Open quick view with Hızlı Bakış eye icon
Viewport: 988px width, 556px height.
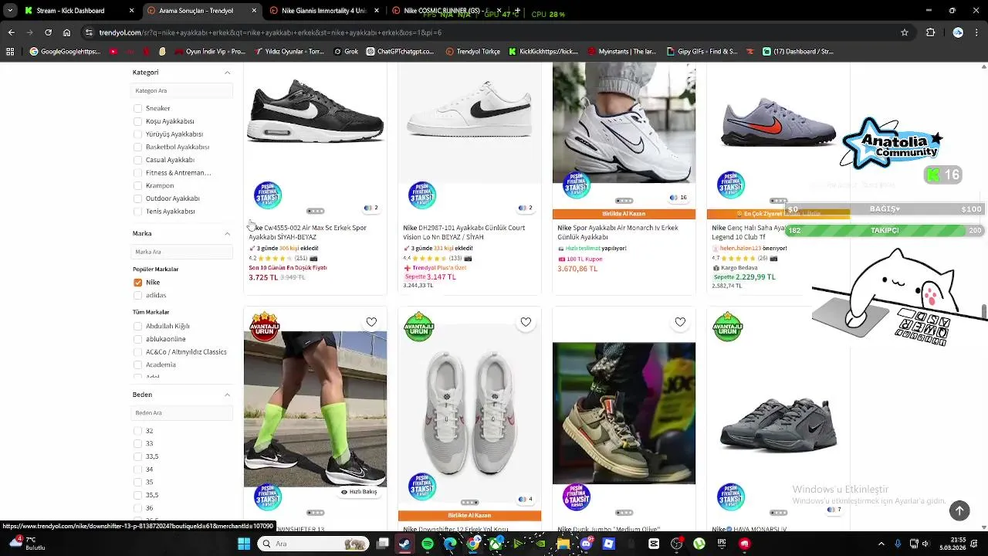(x=359, y=492)
